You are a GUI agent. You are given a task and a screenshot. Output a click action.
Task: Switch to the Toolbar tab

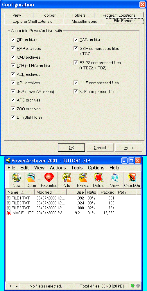pos(49,15)
